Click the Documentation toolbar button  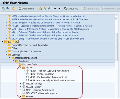click(111, 9)
